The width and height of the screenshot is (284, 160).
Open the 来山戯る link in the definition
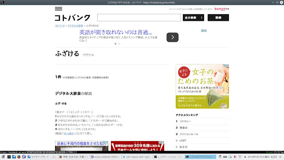[x=69, y=133]
